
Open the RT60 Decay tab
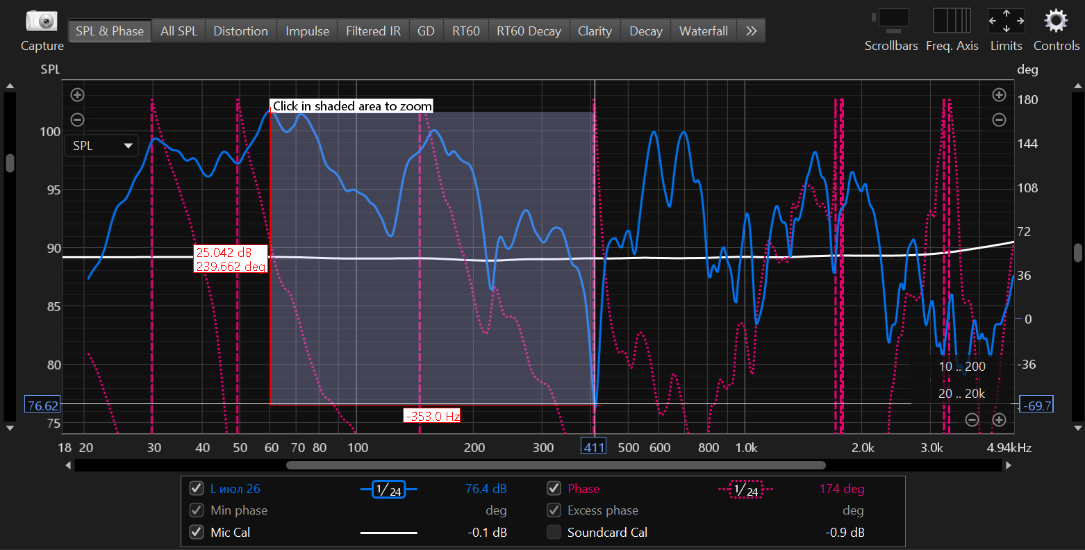pos(529,31)
